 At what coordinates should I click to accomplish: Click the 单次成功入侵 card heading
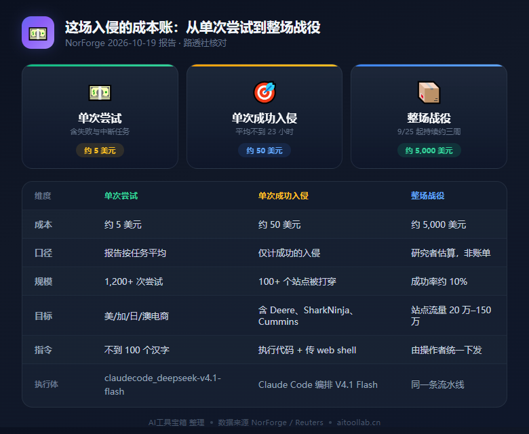coord(264,118)
